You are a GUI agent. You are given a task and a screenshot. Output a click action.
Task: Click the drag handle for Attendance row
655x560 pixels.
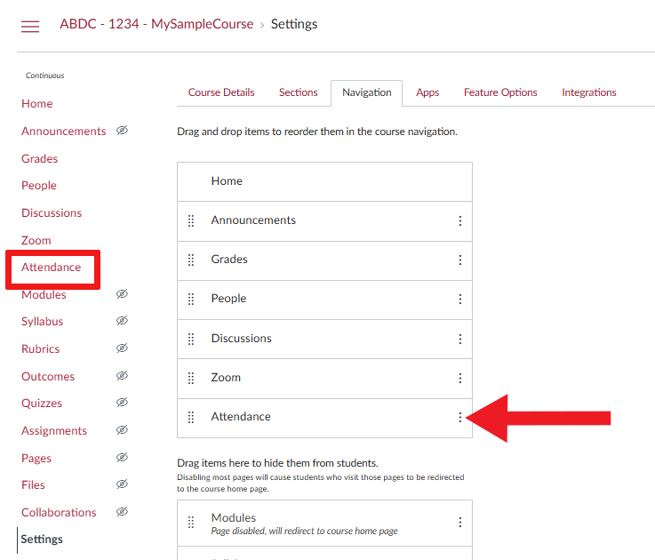click(191, 417)
